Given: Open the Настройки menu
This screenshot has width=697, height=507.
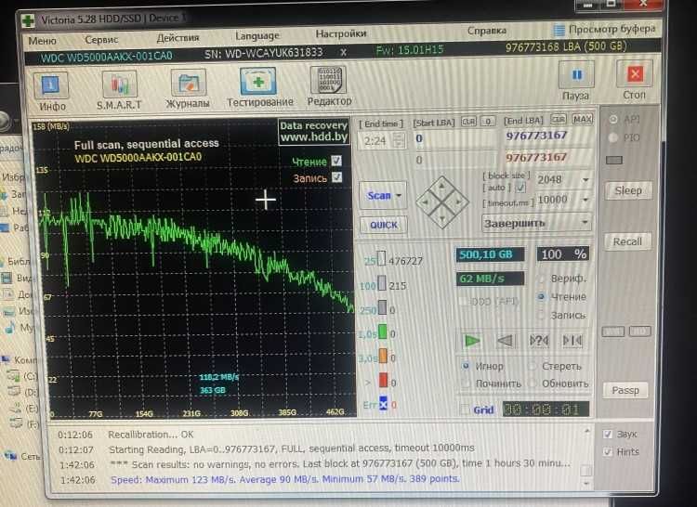Looking at the screenshot, I should 341,33.
